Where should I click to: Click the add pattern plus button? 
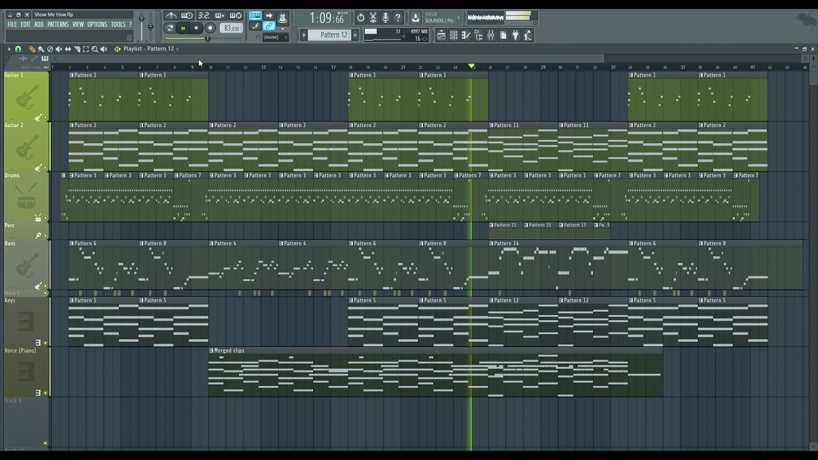tap(355, 35)
